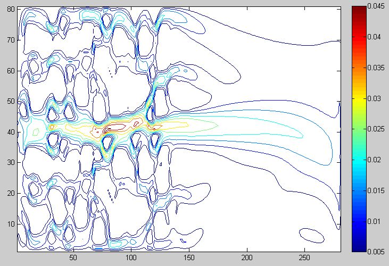This screenshot has width=389, height=266.
Task: Click the y-axis tick label 40
Action: 10,132
